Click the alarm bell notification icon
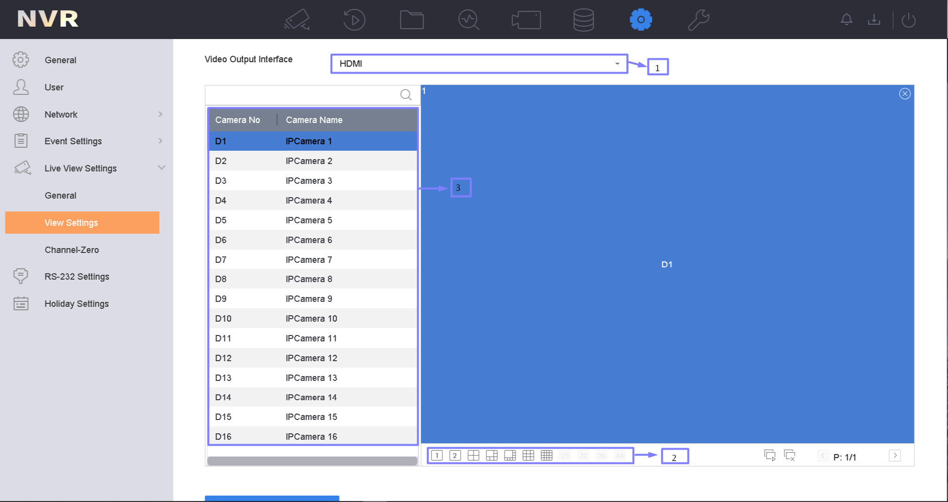The height and width of the screenshot is (502, 948). coord(846,20)
